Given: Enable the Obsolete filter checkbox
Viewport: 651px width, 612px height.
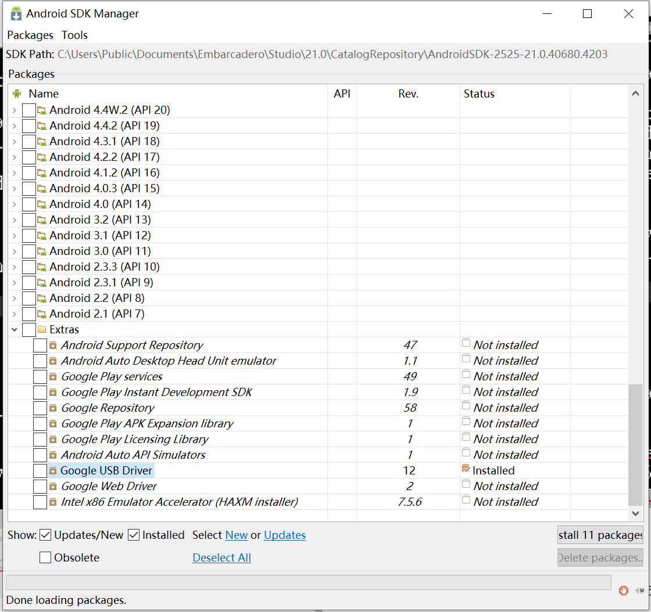Looking at the screenshot, I should click(45, 557).
